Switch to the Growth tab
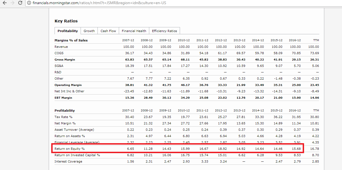 [x=89, y=31]
